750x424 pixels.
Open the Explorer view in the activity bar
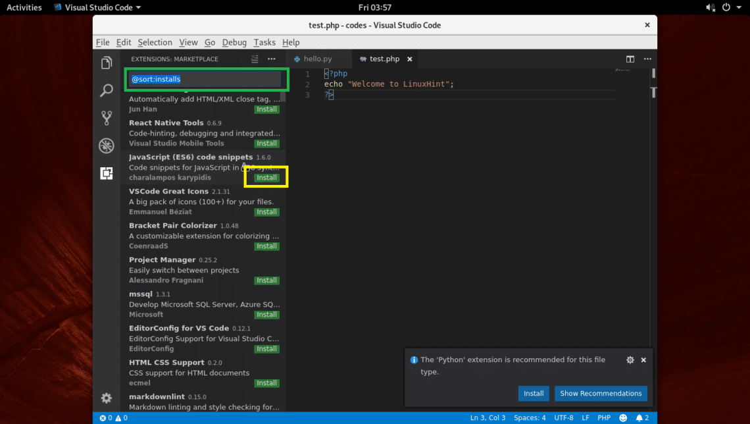tap(106, 63)
